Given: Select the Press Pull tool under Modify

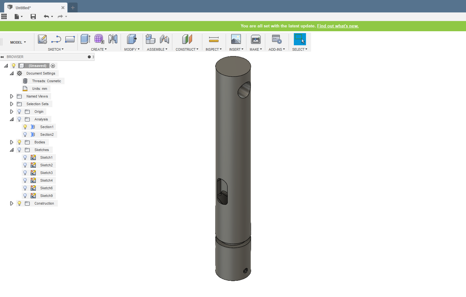Looking at the screenshot, I should pyautogui.click(x=131, y=39).
